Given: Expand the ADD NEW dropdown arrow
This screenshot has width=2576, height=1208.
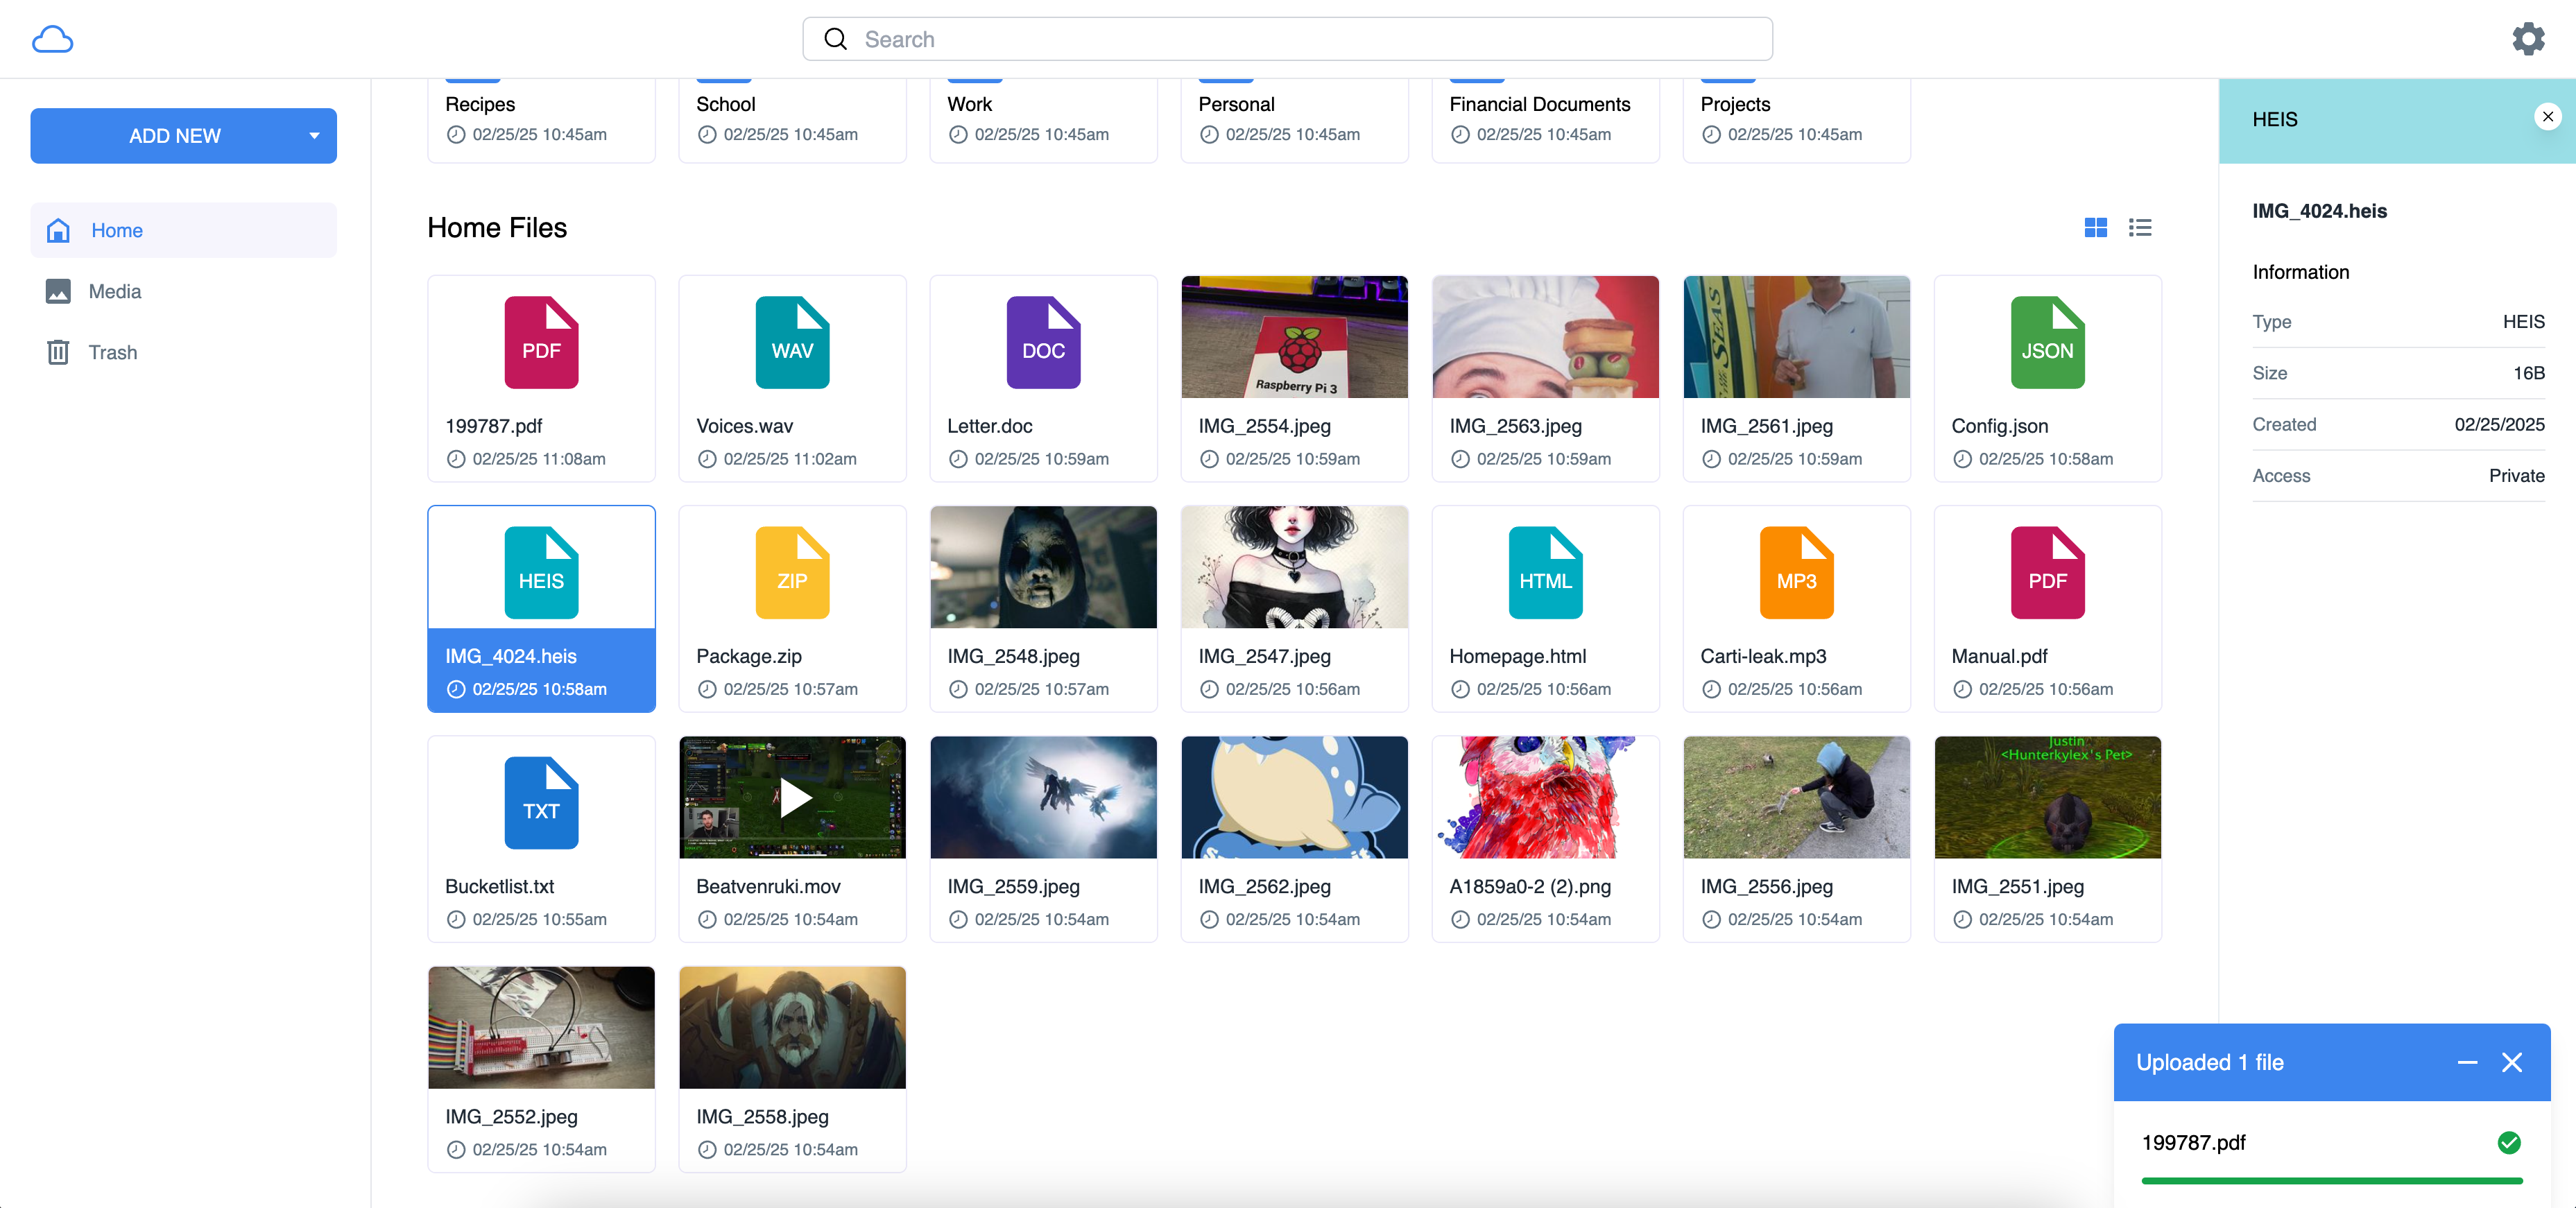Looking at the screenshot, I should (314, 136).
